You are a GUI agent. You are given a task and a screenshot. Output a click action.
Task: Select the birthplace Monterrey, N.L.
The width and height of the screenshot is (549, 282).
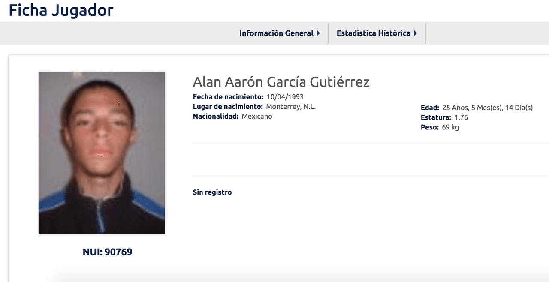pos(292,106)
